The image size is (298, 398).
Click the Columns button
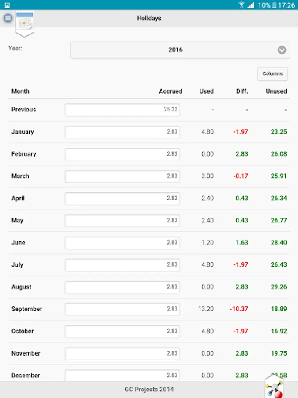pos(272,74)
